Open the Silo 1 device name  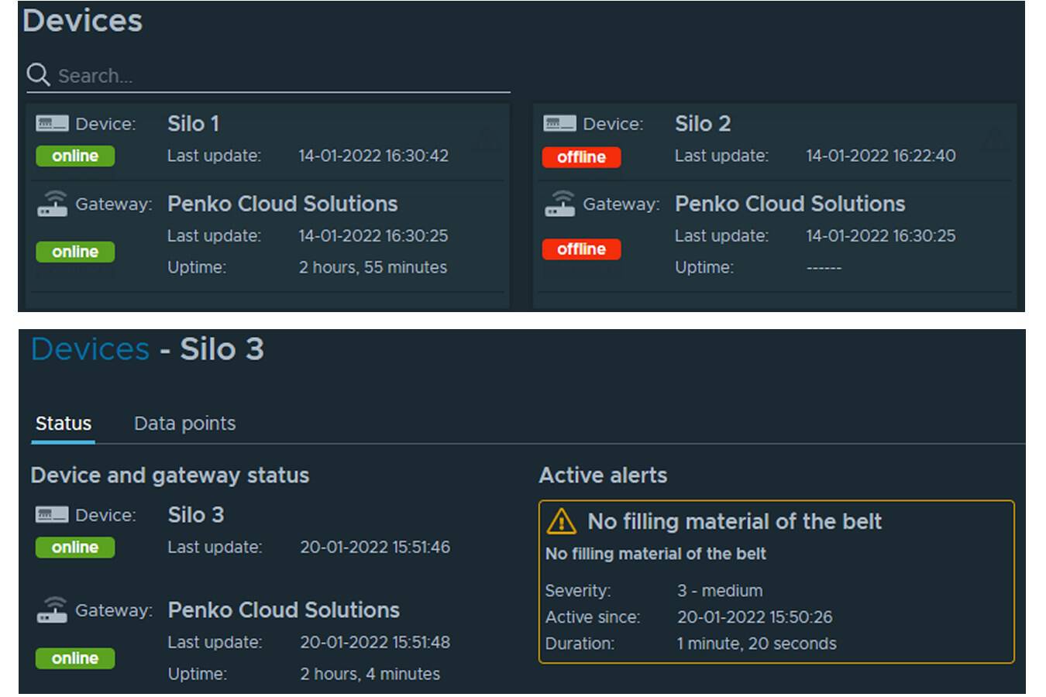click(193, 124)
